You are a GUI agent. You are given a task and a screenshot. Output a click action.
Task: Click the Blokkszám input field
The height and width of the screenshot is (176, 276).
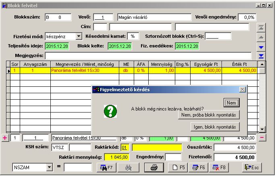point(58,17)
